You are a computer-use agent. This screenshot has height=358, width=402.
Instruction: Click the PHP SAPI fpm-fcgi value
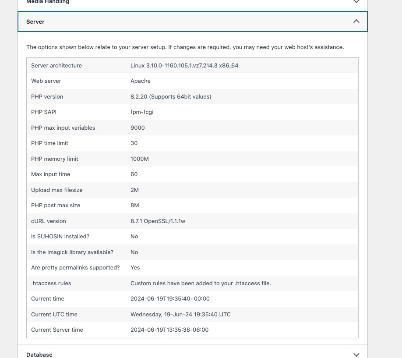[142, 112]
